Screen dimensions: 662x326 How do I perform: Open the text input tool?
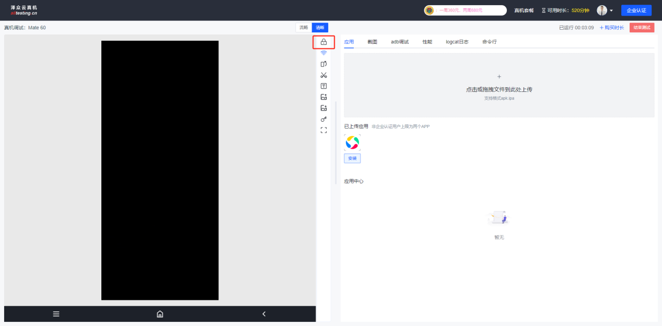[323, 86]
